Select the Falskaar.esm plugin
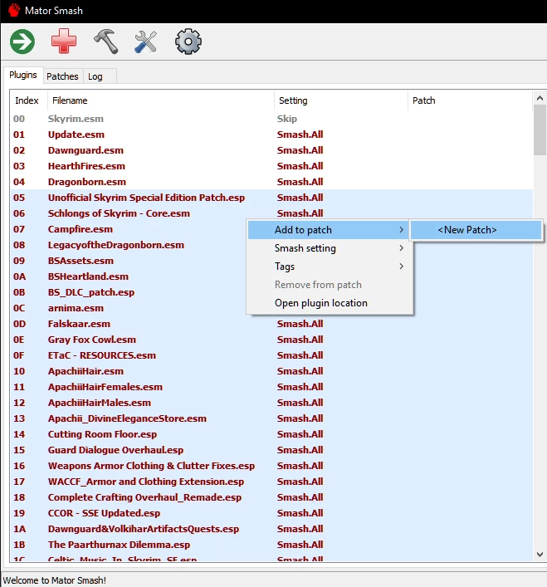 click(x=272, y=324)
